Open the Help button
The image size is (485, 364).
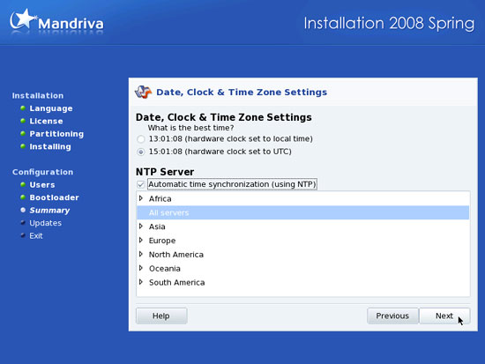pyautogui.click(x=161, y=316)
